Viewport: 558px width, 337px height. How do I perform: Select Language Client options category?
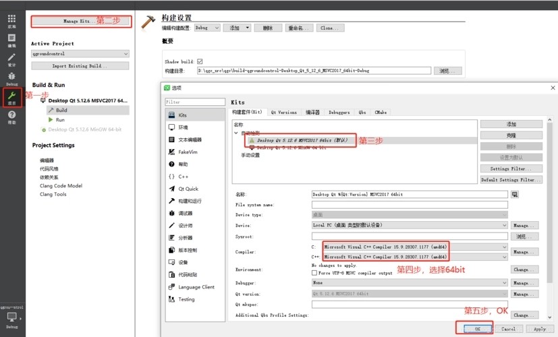pos(196,287)
